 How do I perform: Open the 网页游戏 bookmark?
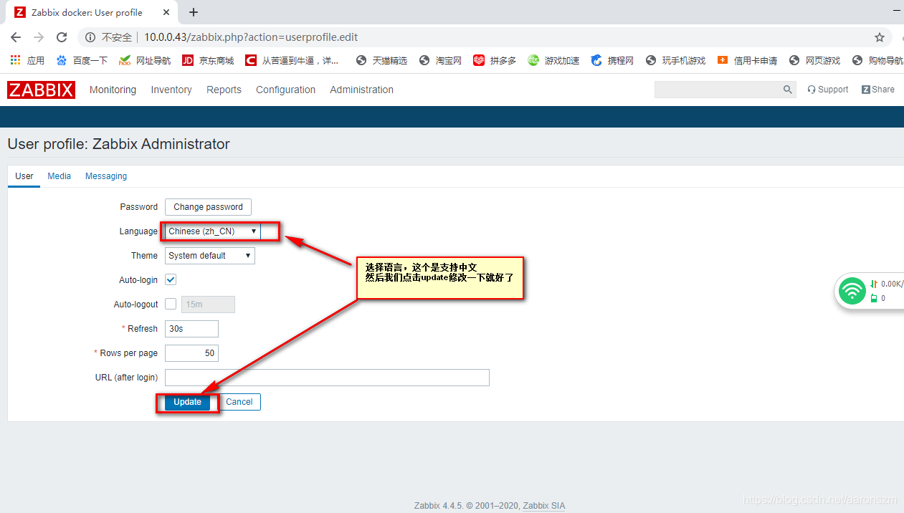[814, 60]
